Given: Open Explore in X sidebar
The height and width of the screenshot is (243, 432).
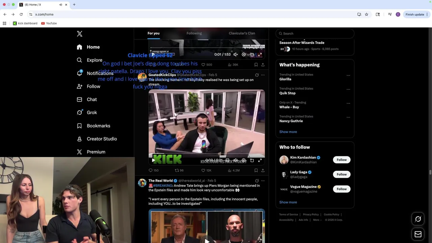Looking at the screenshot, I should coord(89,60).
